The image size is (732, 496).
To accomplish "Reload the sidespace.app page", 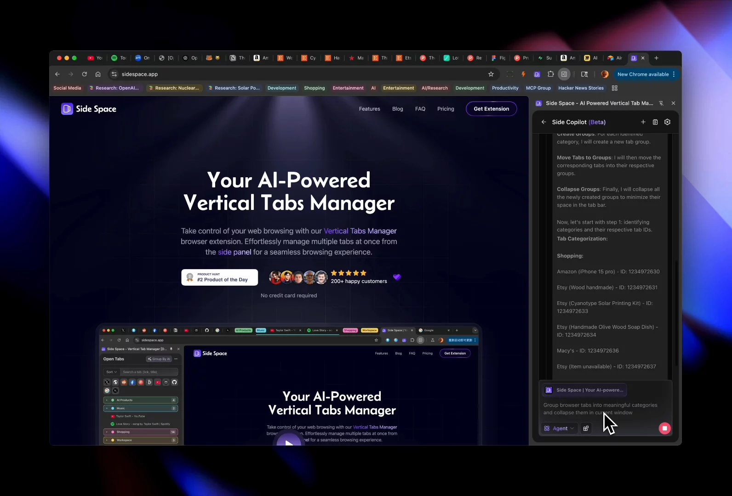I will pyautogui.click(x=85, y=74).
